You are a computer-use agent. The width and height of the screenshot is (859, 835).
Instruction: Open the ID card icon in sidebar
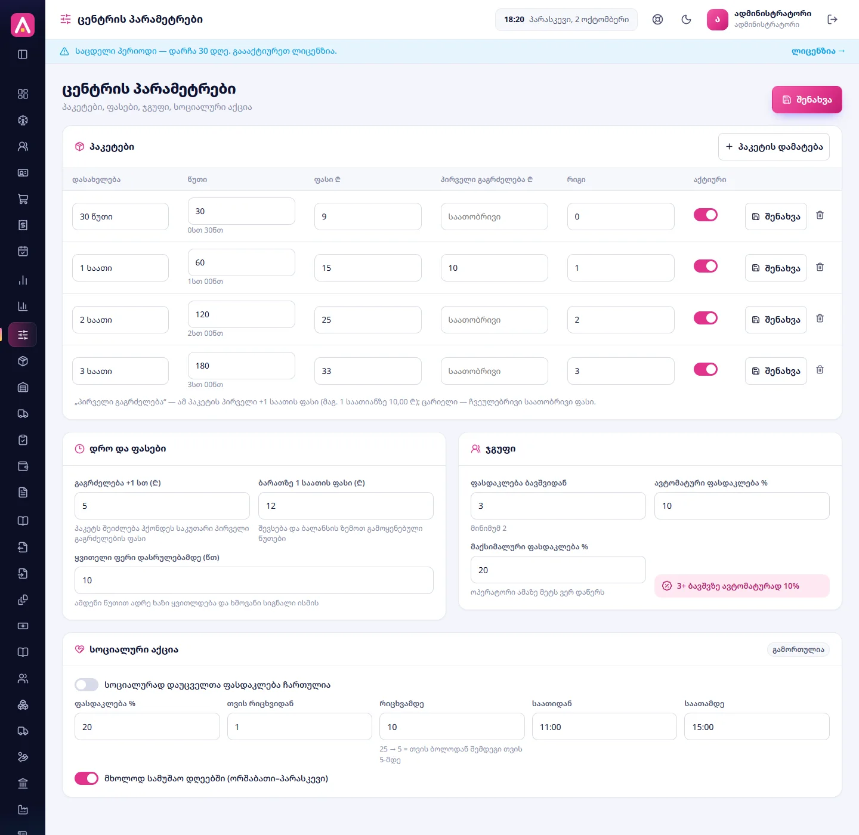(x=23, y=172)
